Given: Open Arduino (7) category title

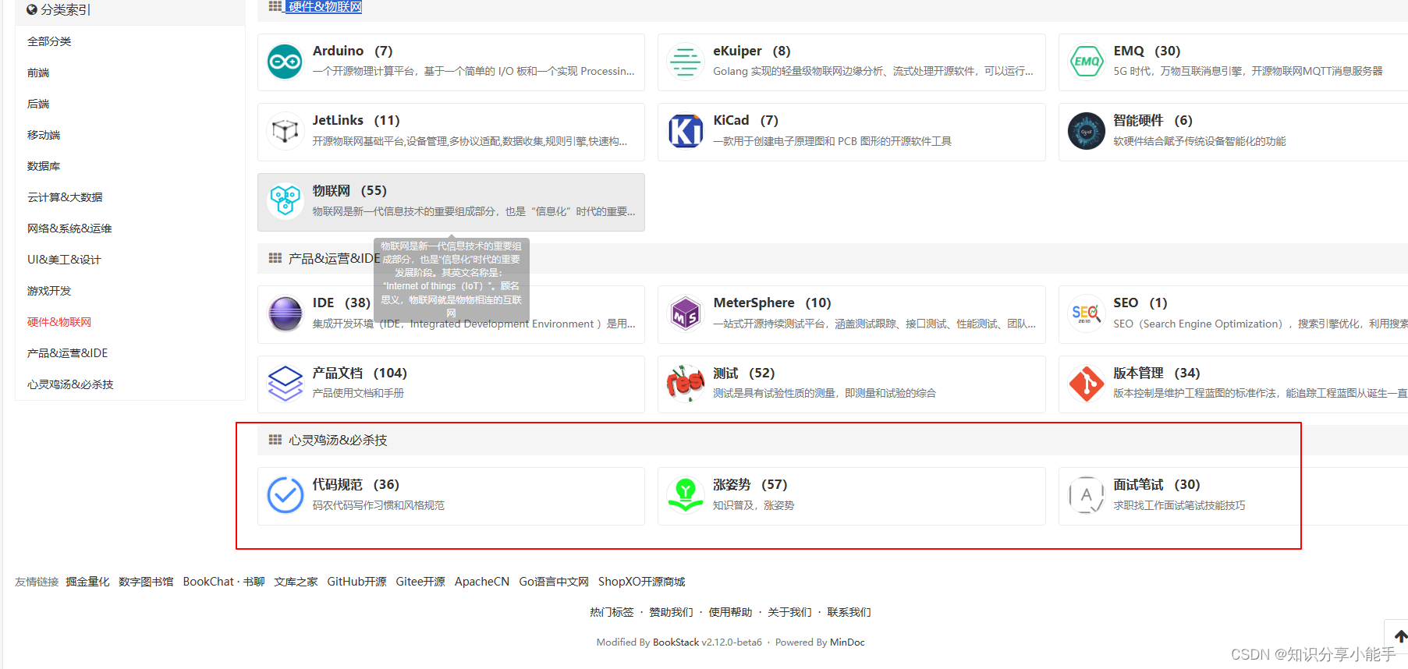Looking at the screenshot, I should (353, 51).
